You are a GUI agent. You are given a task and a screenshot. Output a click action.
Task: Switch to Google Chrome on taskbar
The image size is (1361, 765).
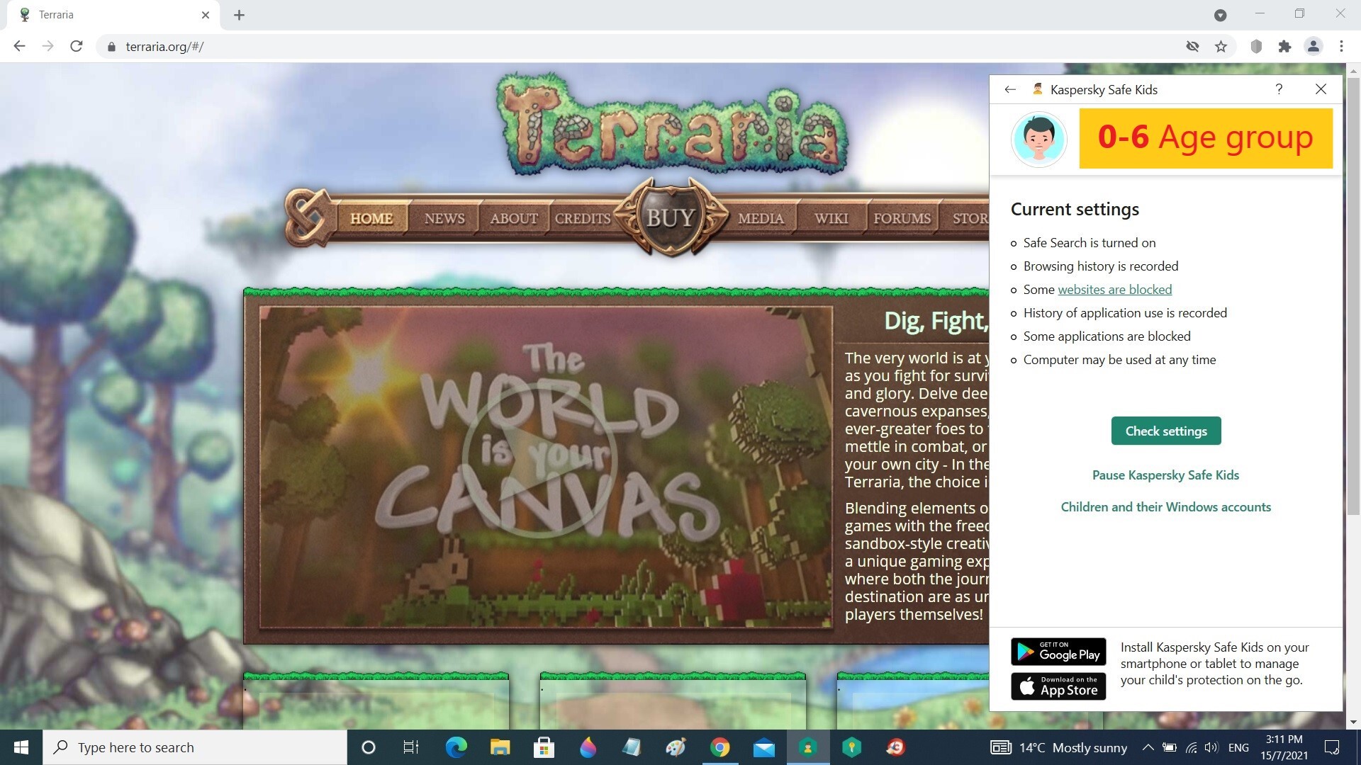(x=719, y=747)
